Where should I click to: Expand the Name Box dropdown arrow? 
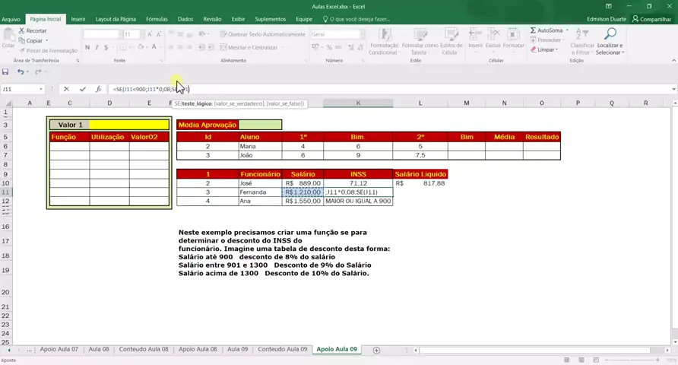(41, 89)
